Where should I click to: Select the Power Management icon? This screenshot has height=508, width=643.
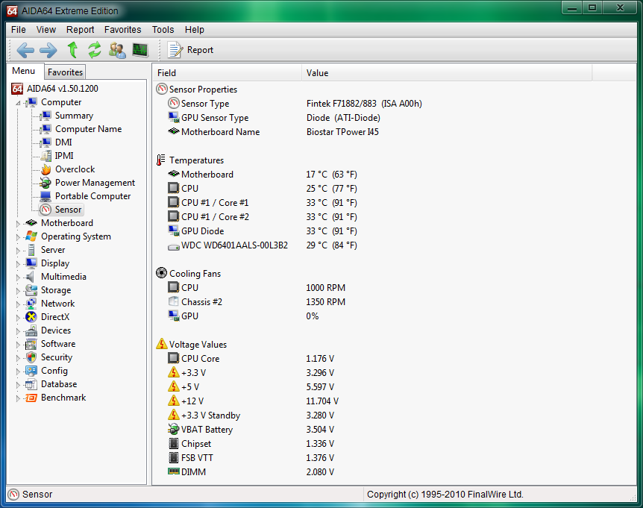(46, 183)
